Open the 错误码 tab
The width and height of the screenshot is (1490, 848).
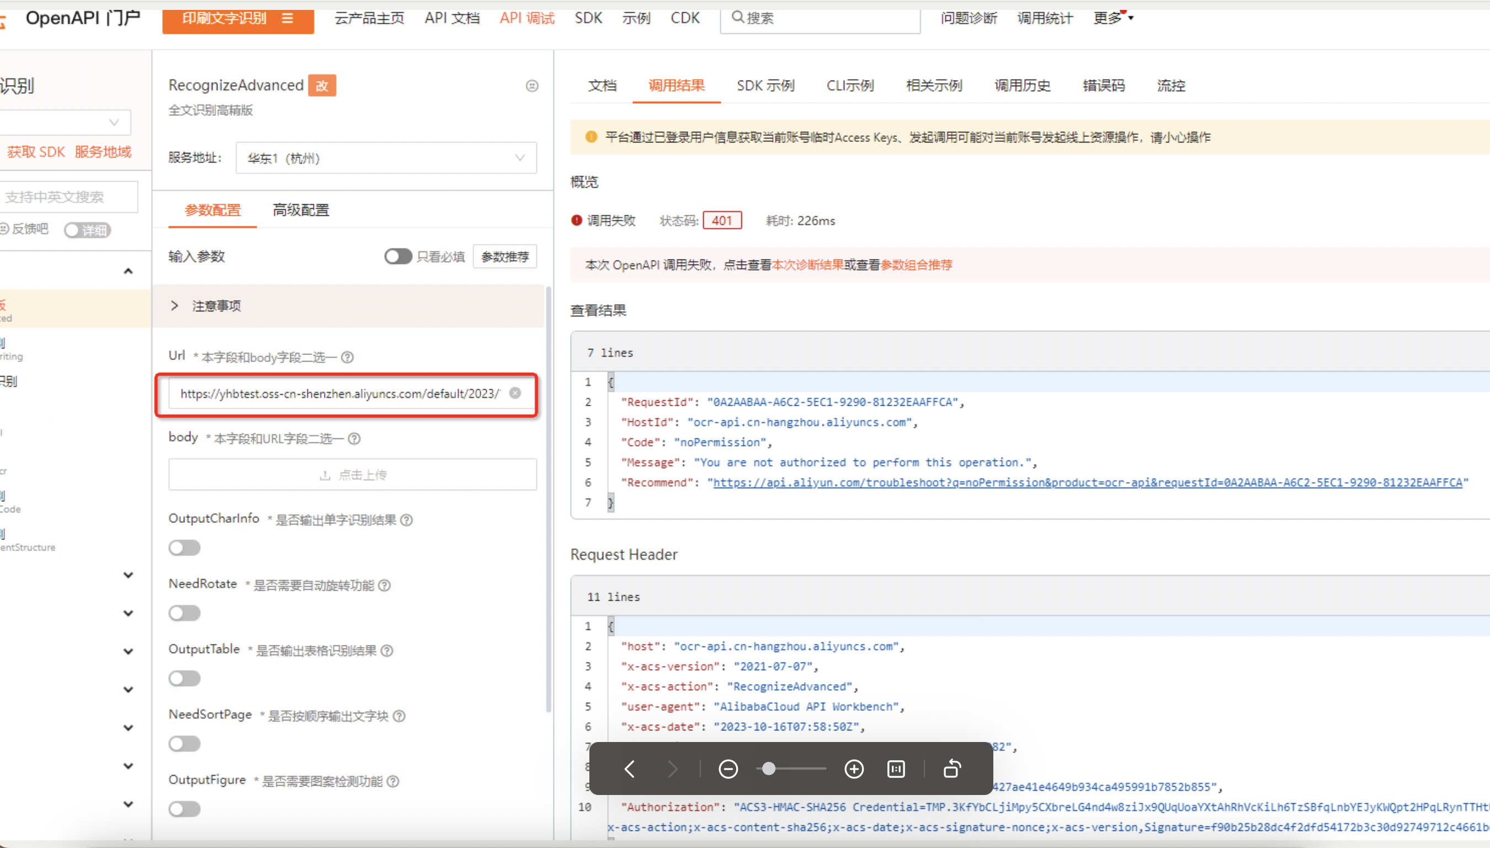1104,86
